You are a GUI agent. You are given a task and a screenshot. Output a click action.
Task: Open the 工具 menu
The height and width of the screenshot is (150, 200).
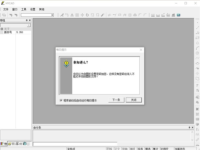point(24,9)
